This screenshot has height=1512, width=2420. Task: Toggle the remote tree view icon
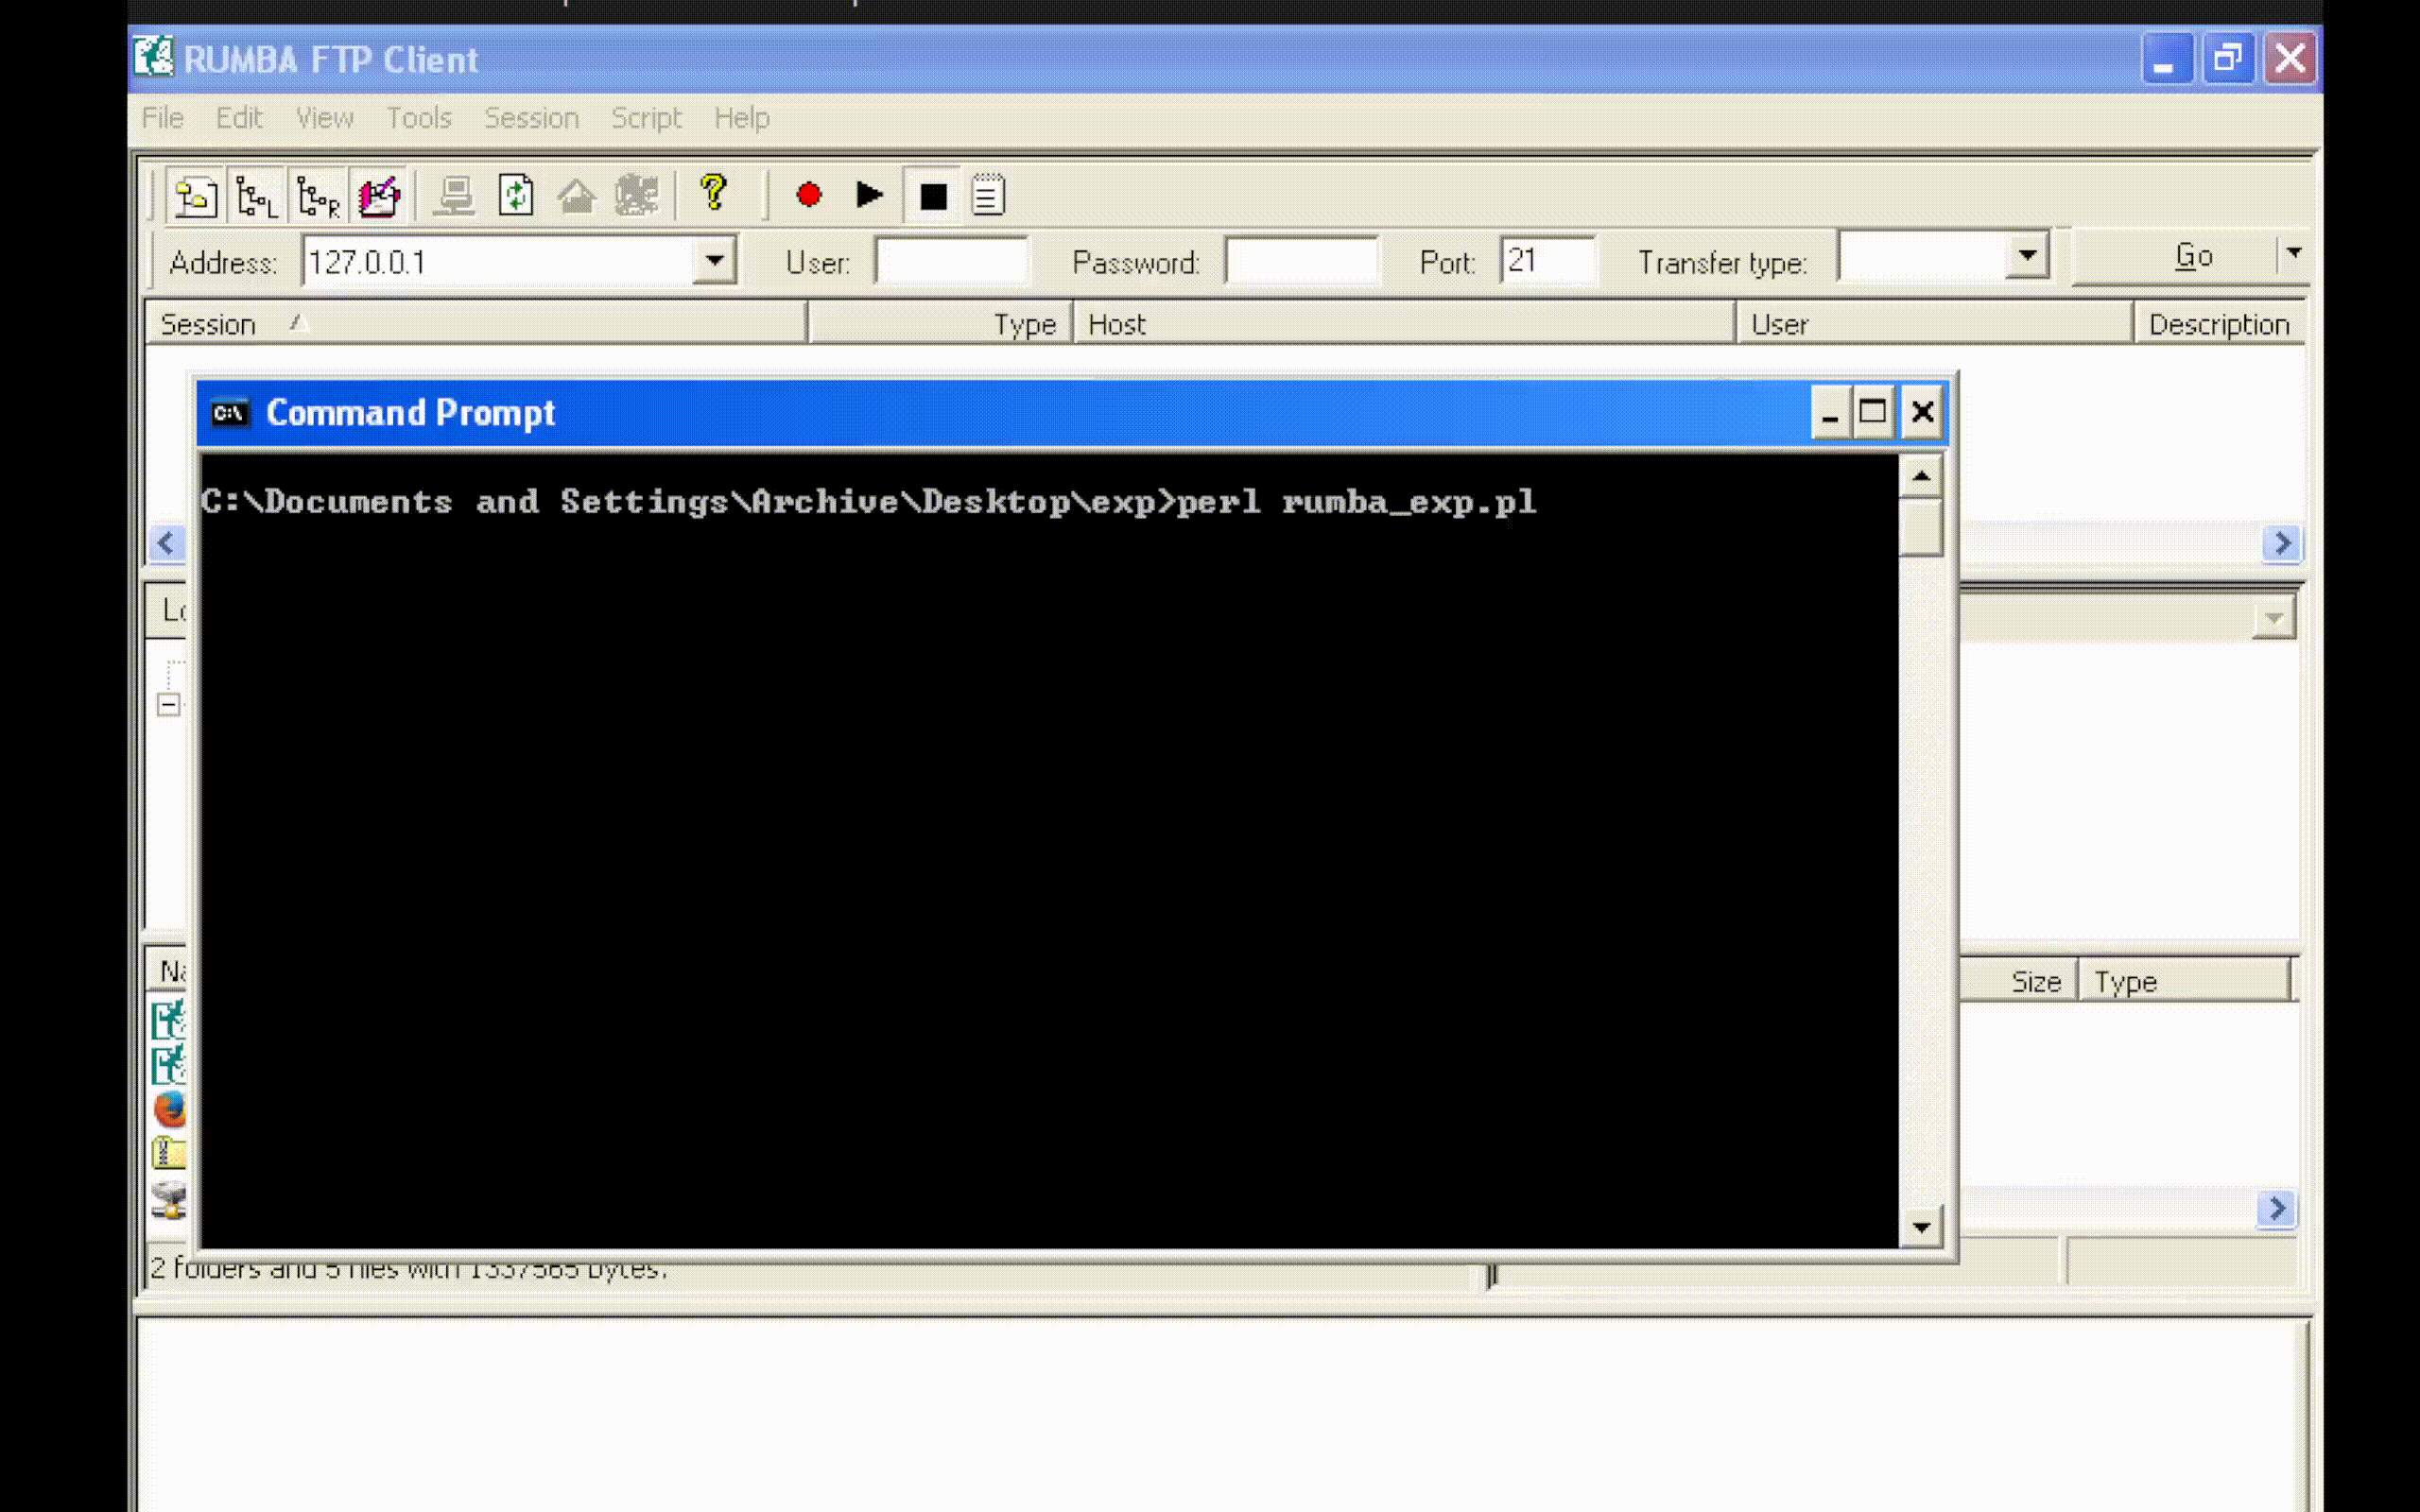pyautogui.click(x=318, y=196)
